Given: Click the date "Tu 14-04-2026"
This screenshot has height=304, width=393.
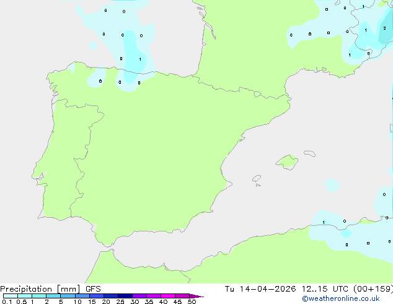Looking at the screenshot, I should click(260, 289).
